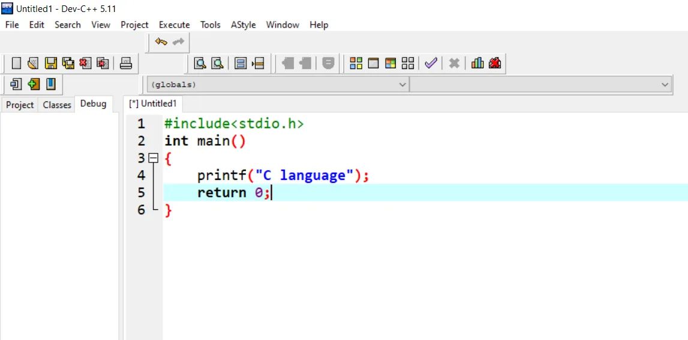Click the 'int main()' code text
This screenshot has width=688, height=340.
click(x=205, y=142)
